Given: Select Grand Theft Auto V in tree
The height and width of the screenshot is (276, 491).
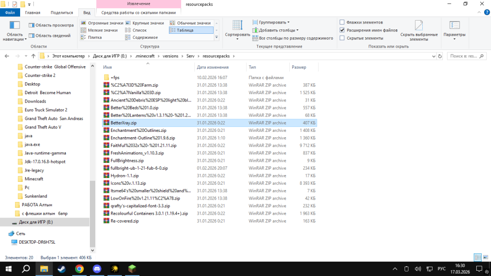Looking at the screenshot, I should 43,127.
